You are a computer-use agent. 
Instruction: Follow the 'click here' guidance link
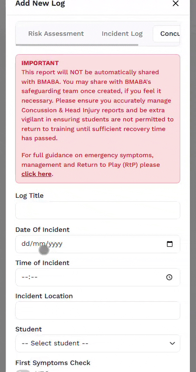tap(36, 174)
